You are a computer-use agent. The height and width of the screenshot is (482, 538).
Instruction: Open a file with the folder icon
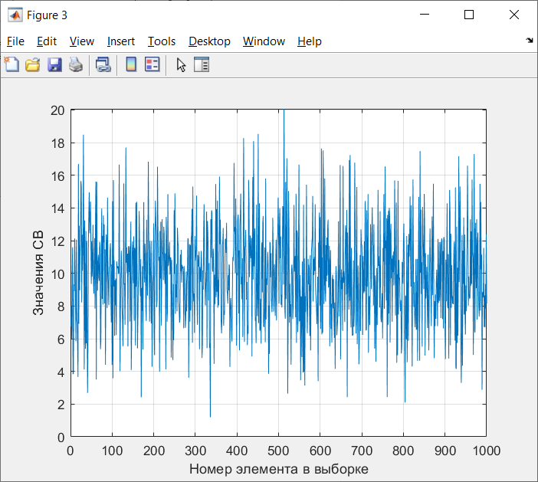33,64
